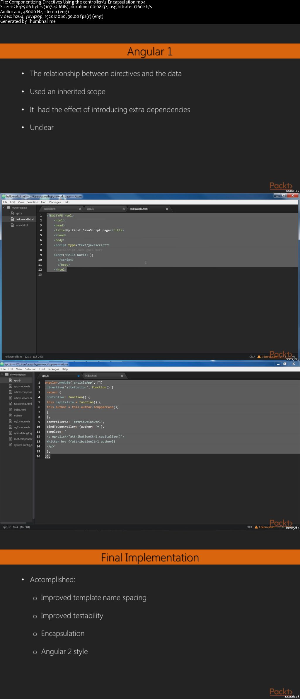Click helloworld.html file icon in app.js window tree
The height and width of the screenshot is (699, 300).
coord(11,404)
